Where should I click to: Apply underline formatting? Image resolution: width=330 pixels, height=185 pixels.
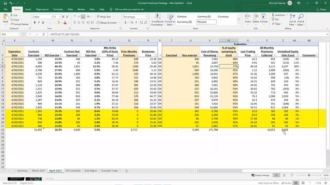click(43, 23)
